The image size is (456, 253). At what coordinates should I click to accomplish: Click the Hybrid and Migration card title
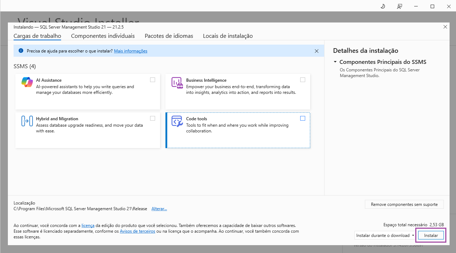coord(57,119)
